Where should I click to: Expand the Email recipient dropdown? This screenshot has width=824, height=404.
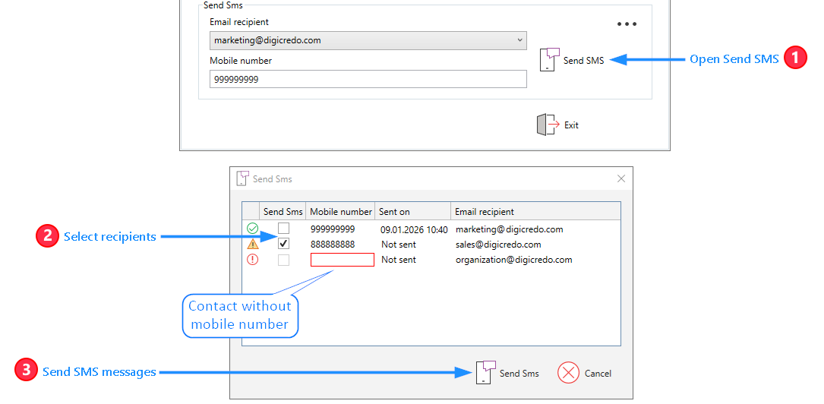(x=519, y=40)
